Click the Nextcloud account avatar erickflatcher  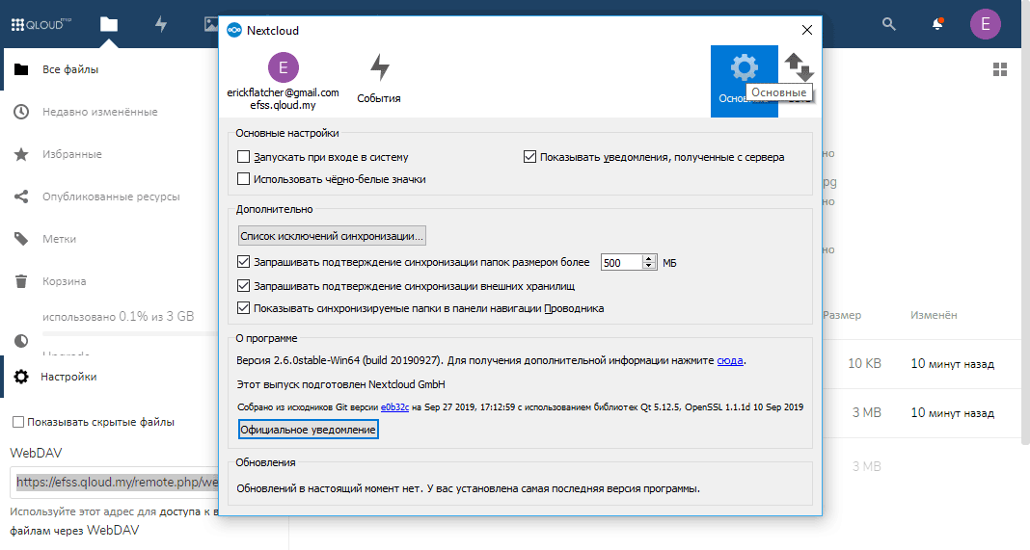[x=284, y=67]
